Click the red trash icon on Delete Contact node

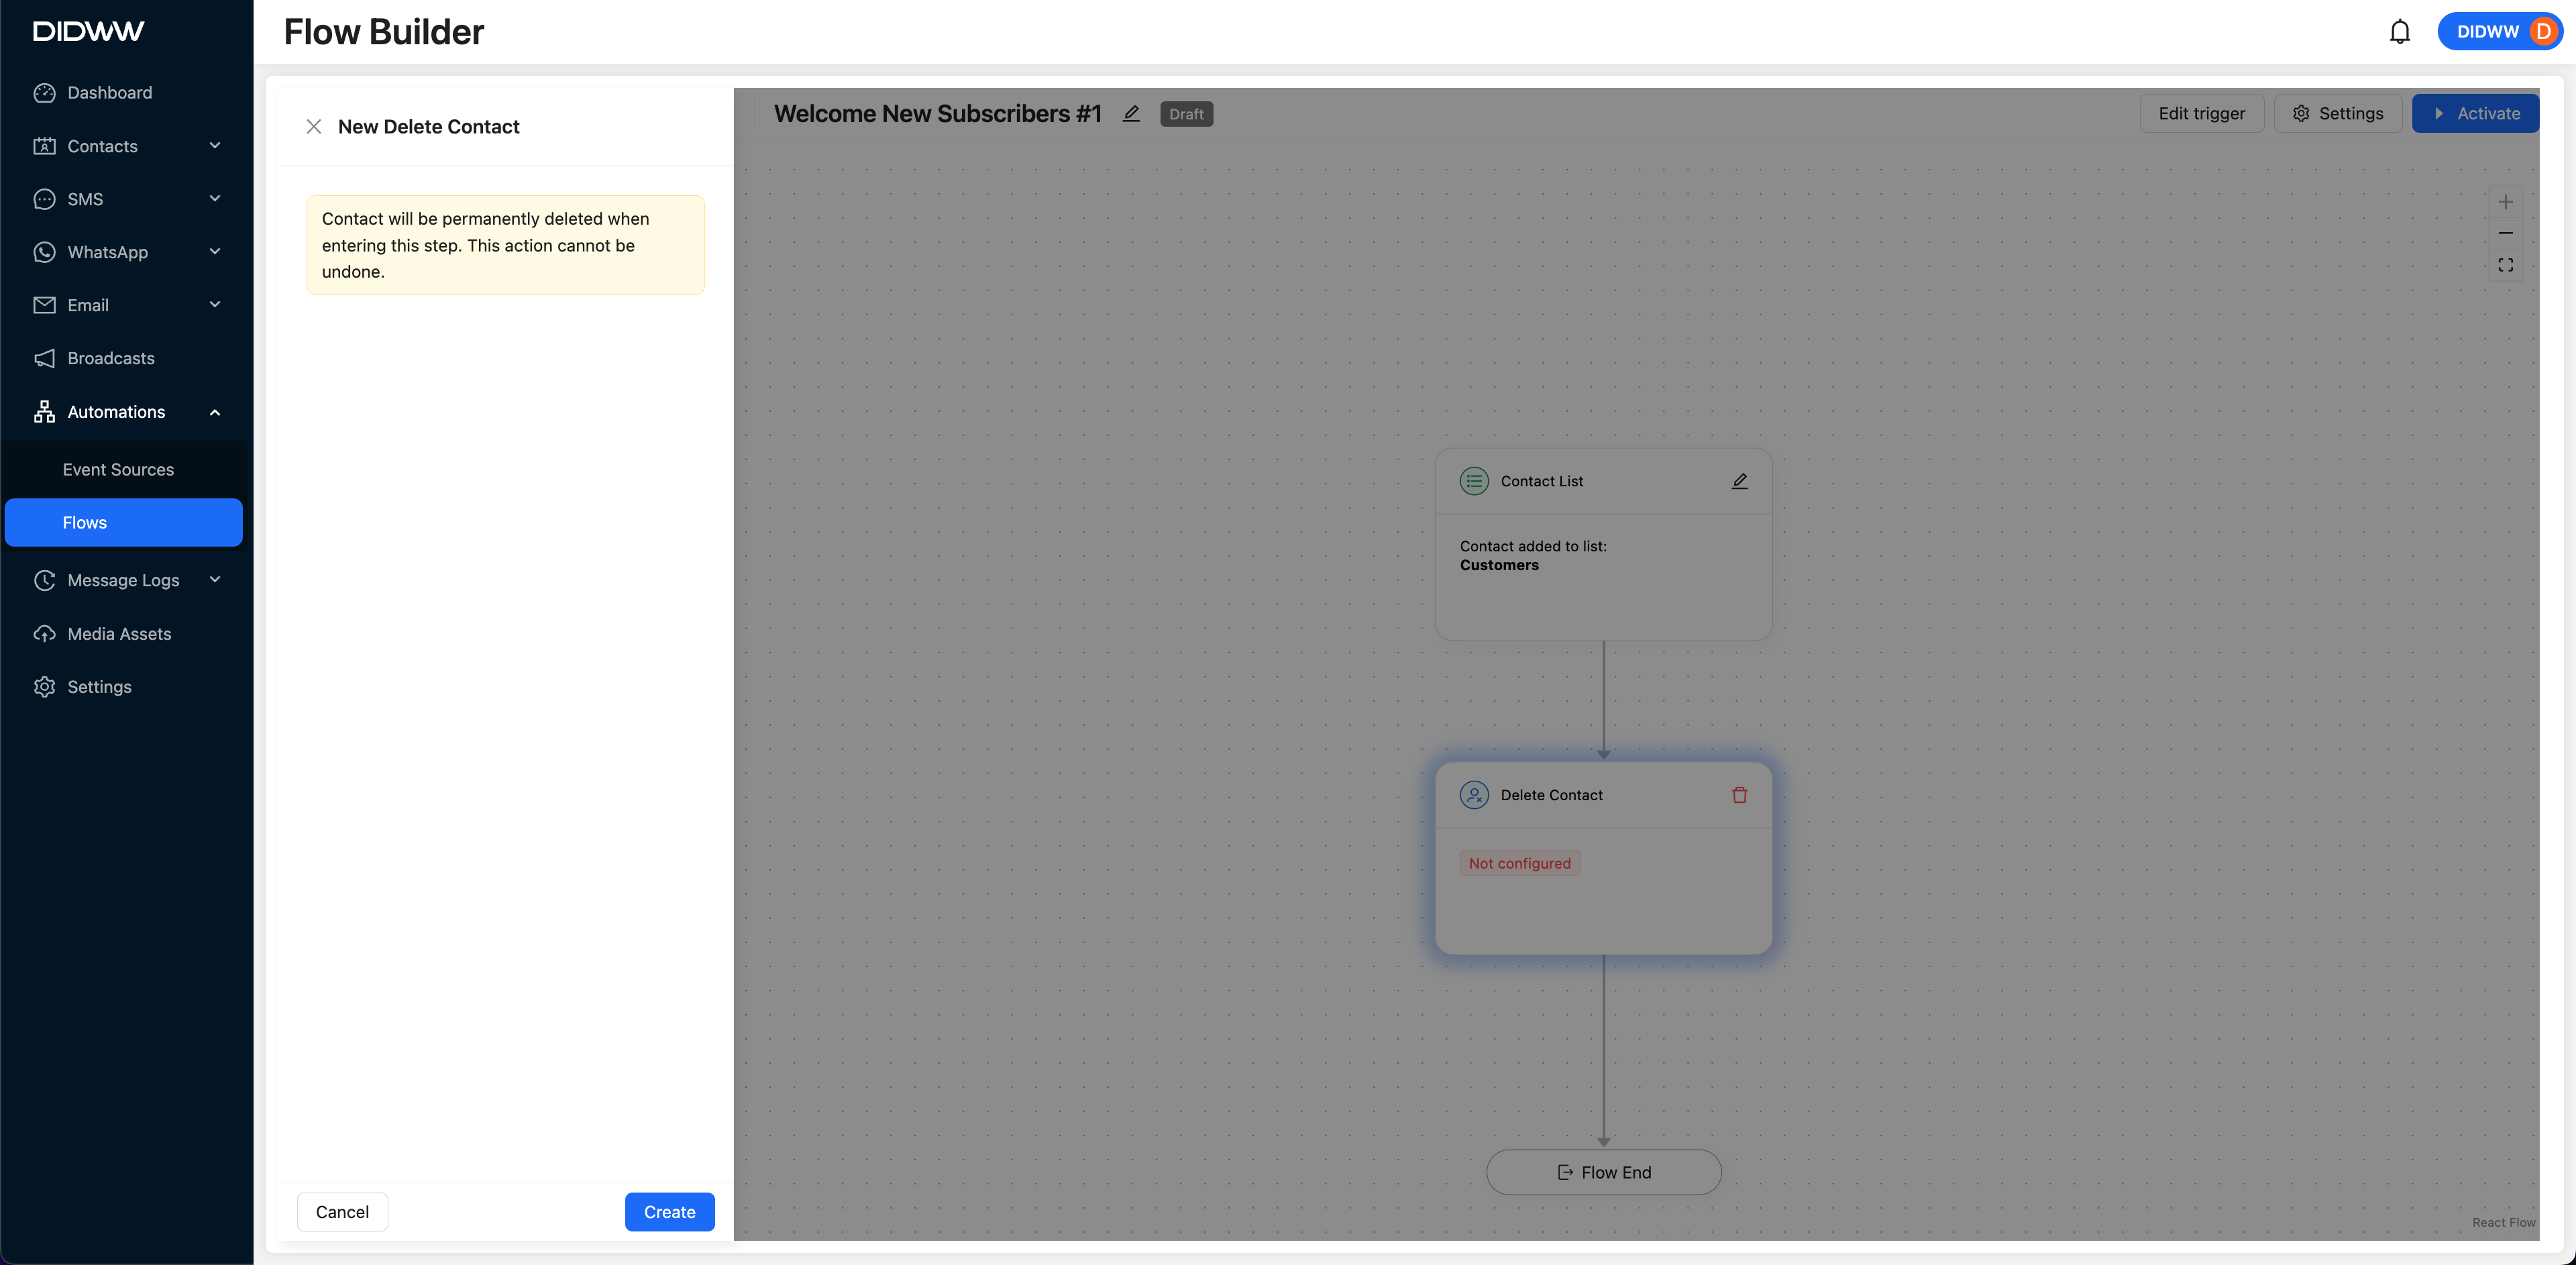click(1739, 795)
